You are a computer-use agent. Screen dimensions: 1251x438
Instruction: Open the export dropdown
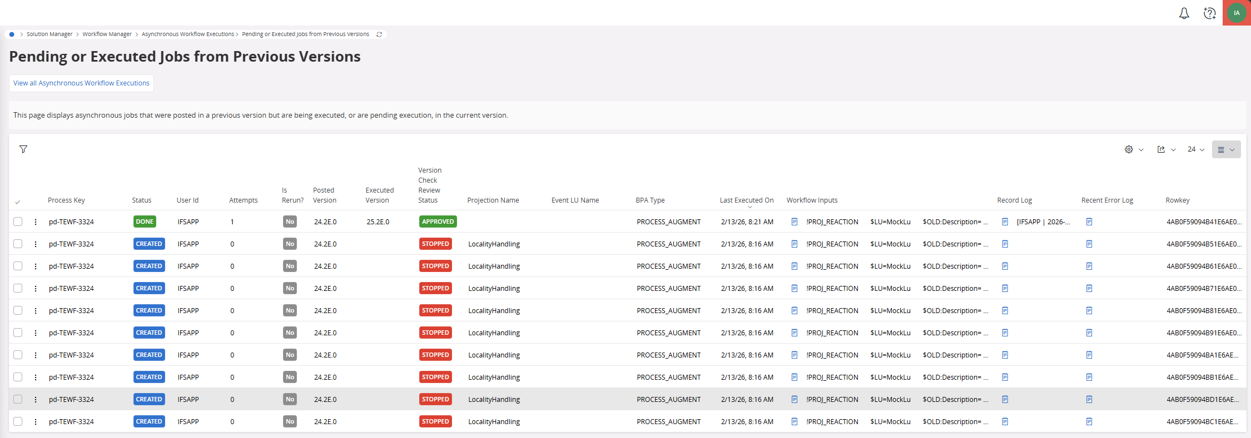(x=1166, y=149)
